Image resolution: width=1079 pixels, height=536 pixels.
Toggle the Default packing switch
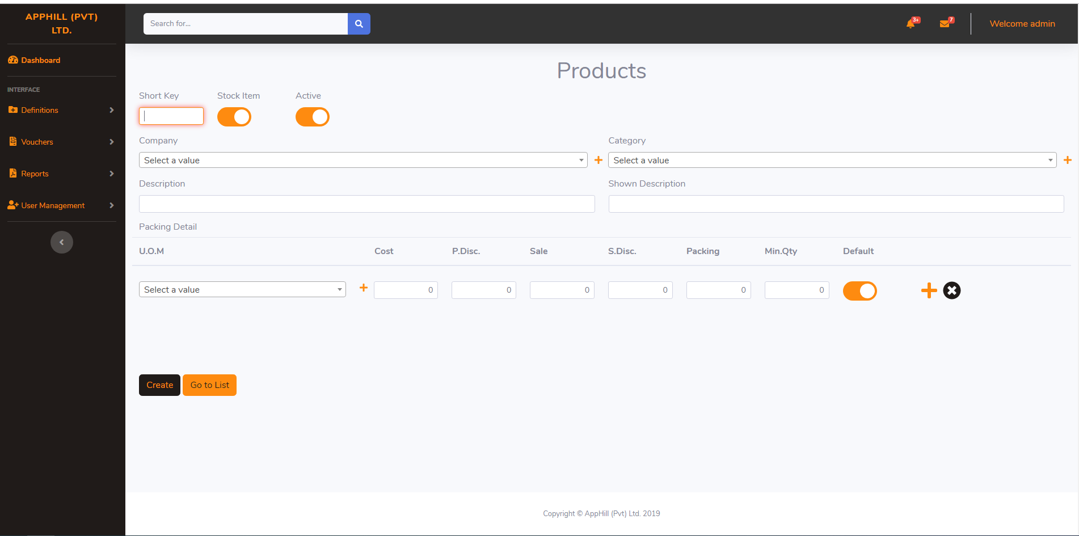coord(859,291)
